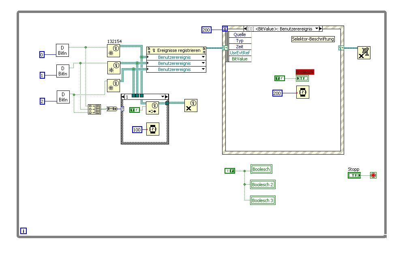The image size is (396, 254).
Task: Click the case selector question mark terminal
Action: tap(122, 109)
